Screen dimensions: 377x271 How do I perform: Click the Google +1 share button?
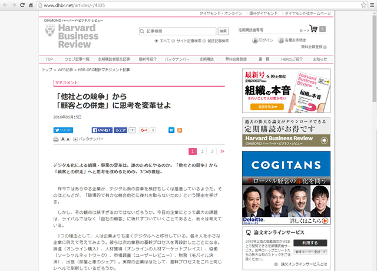pos(143,130)
